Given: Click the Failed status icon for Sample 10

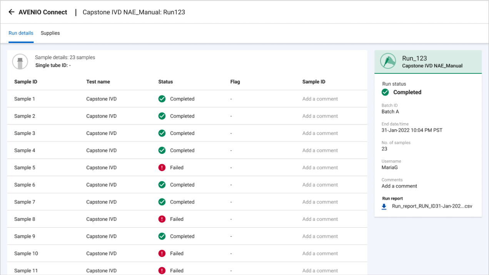Looking at the screenshot, I should click(162, 253).
